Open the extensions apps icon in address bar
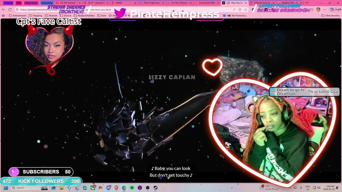This screenshot has width=342, height=192. 240,10
